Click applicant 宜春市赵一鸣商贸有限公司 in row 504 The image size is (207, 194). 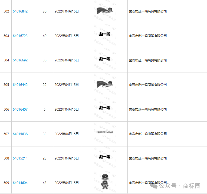coord(148,60)
